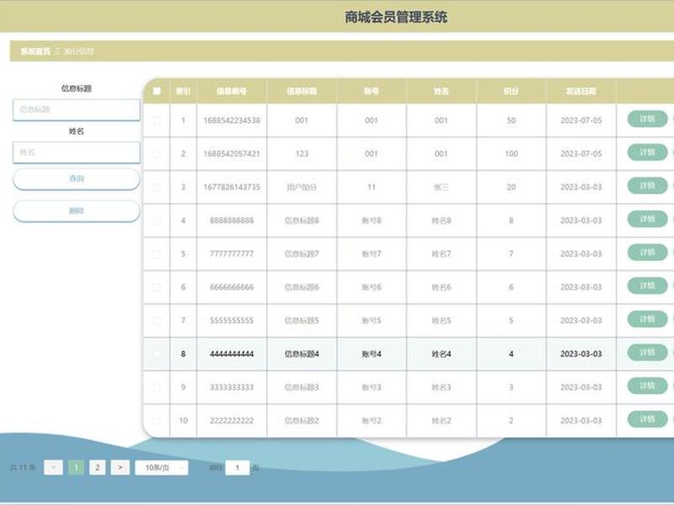Toggle the select-all checkbox in table header
The height and width of the screenshot is (505, 674).
[x=157, y=91]
